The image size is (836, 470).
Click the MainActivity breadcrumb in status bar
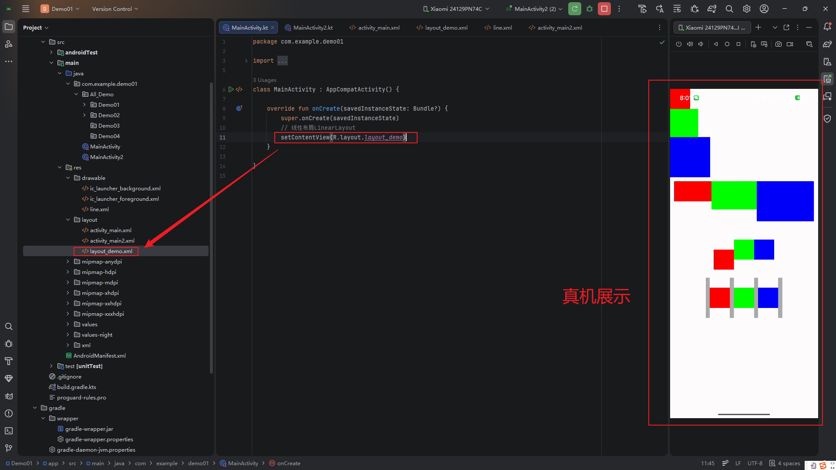point(239,463)
